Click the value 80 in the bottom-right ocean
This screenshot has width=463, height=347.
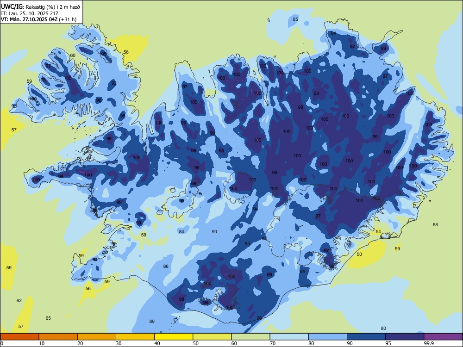point(383,328)
